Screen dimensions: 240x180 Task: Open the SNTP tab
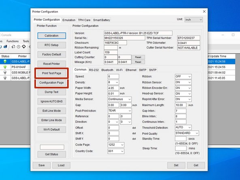tap(153, 70)
